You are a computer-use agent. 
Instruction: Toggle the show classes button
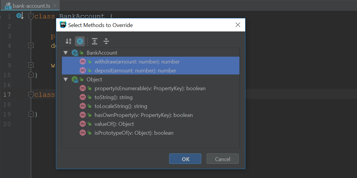(80, 41)
